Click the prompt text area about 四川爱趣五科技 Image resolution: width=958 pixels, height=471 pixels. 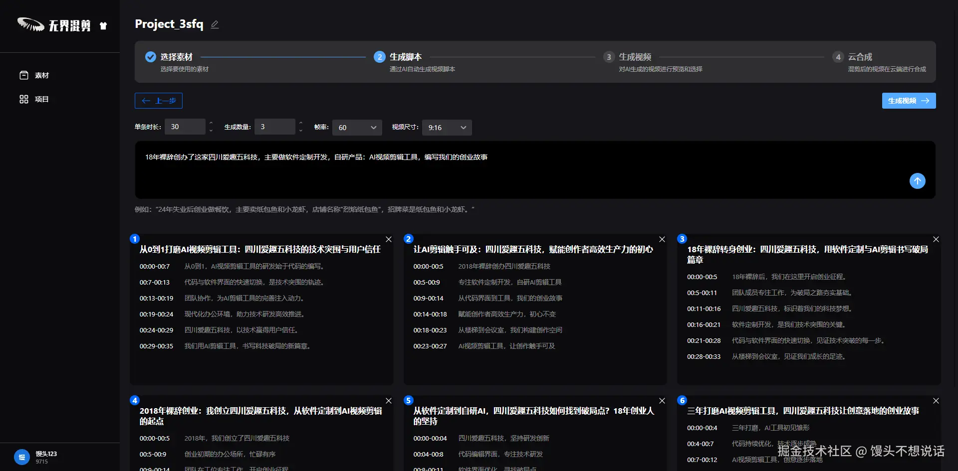pyautogui.click(x=535, y=170)
